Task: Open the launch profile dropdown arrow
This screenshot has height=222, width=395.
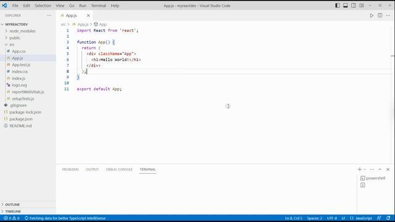Action: point(365,170)
